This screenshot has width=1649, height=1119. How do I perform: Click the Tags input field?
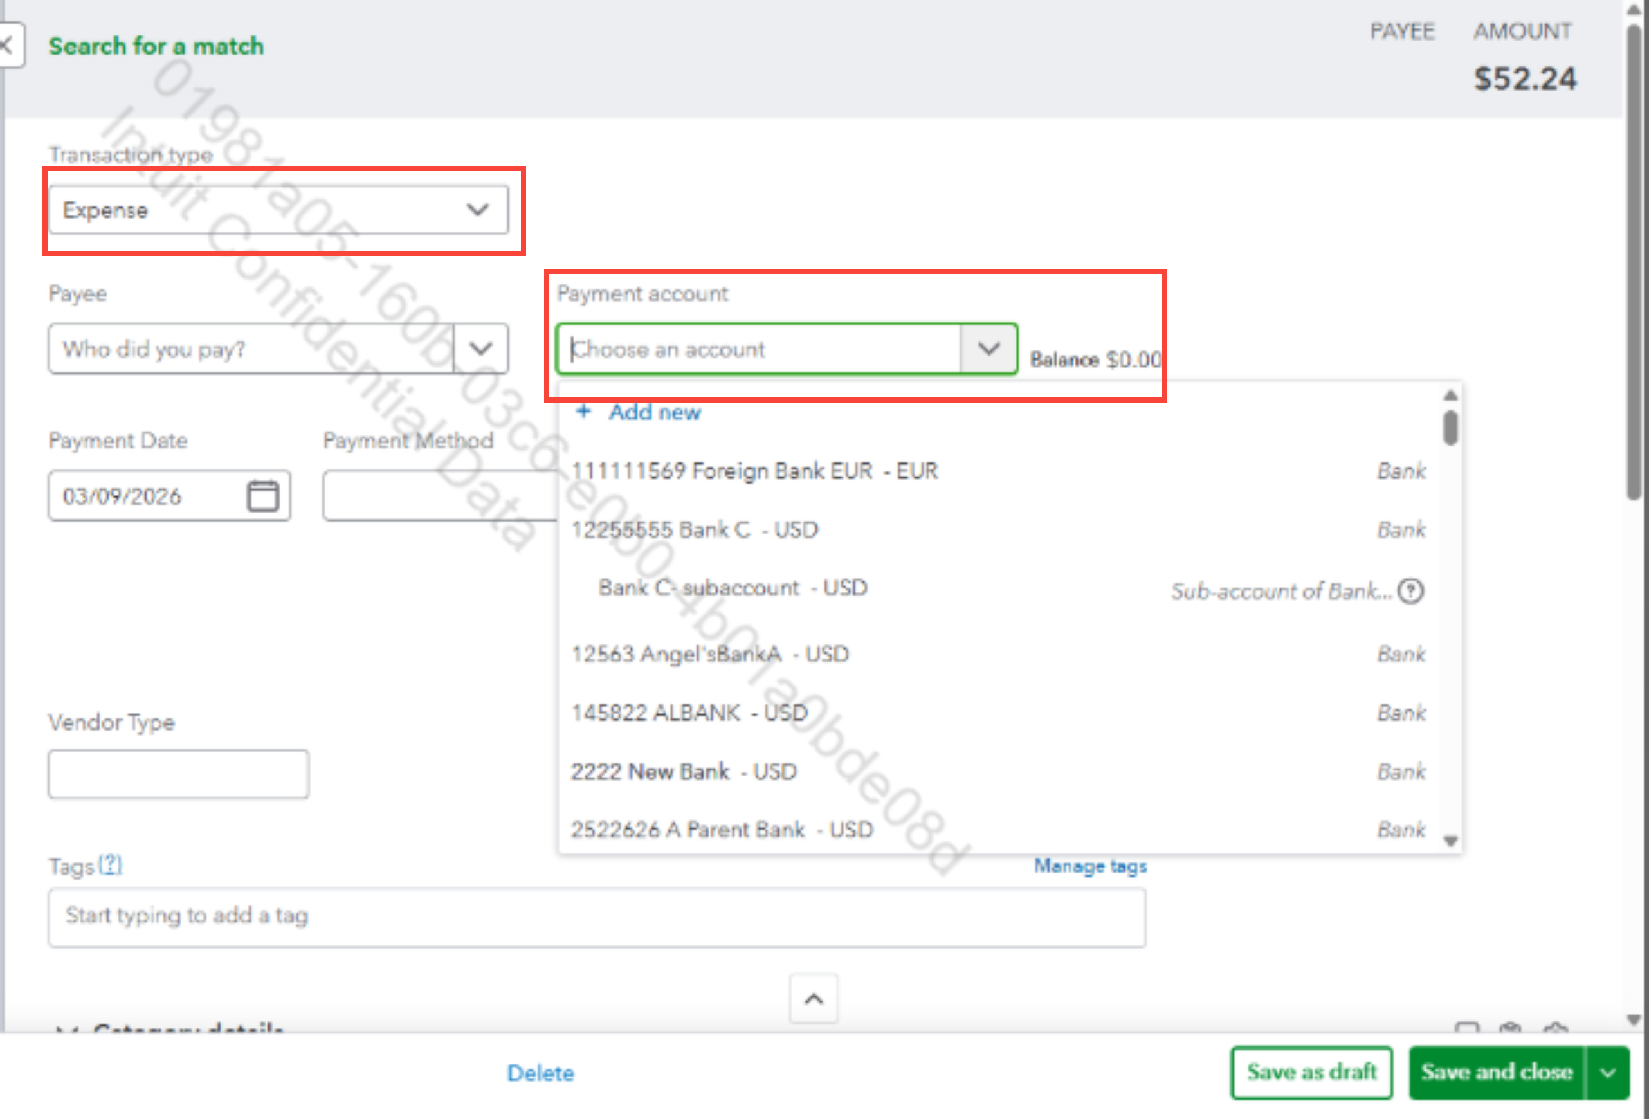[596, 916]
